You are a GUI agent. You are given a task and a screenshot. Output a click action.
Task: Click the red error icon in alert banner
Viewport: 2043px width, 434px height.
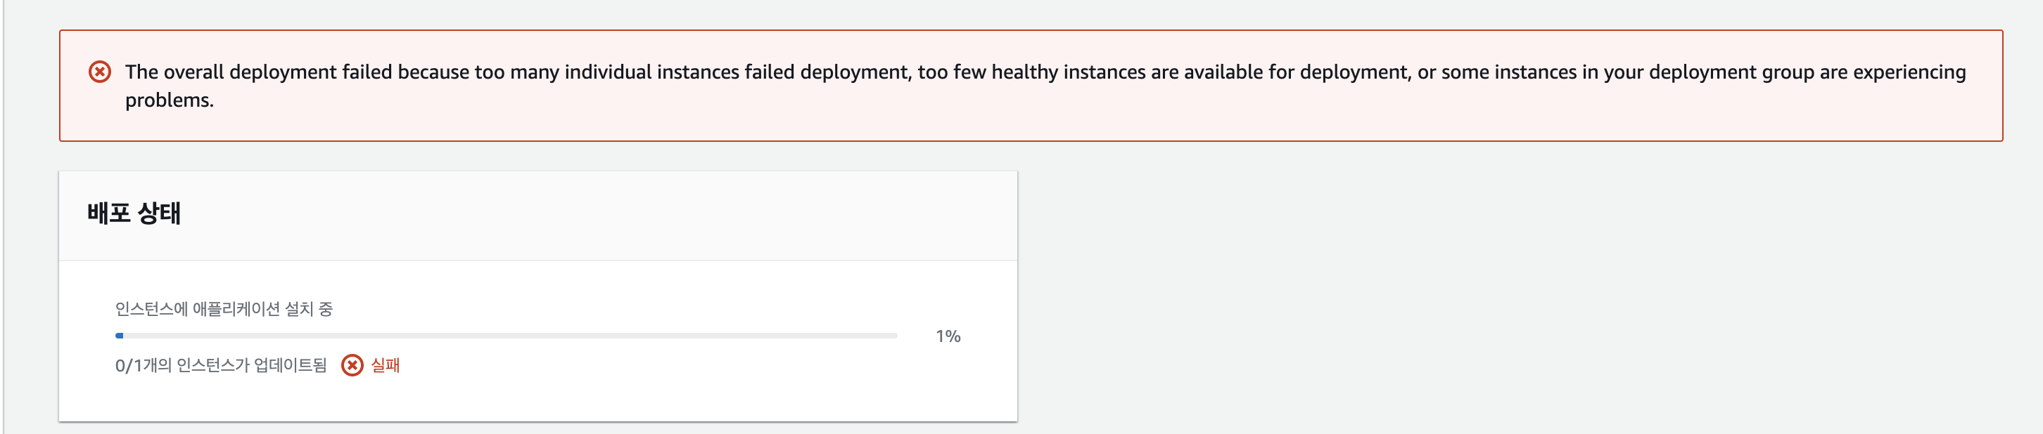pos(99,72)
